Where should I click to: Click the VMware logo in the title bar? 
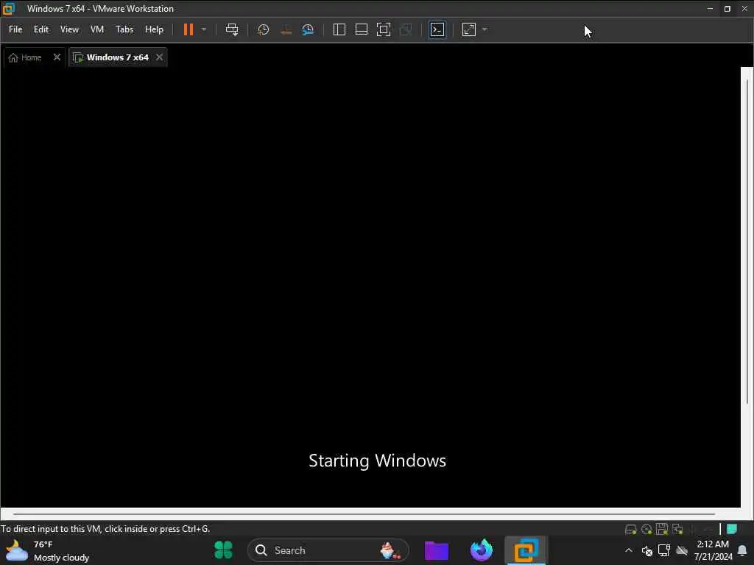[x=9, y=9]
